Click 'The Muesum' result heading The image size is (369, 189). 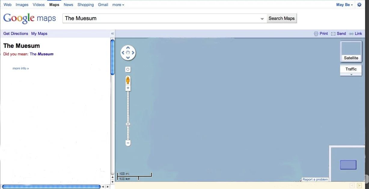(22, 46)
